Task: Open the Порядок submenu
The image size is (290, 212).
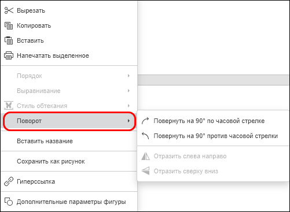Action: pos(69,76)
